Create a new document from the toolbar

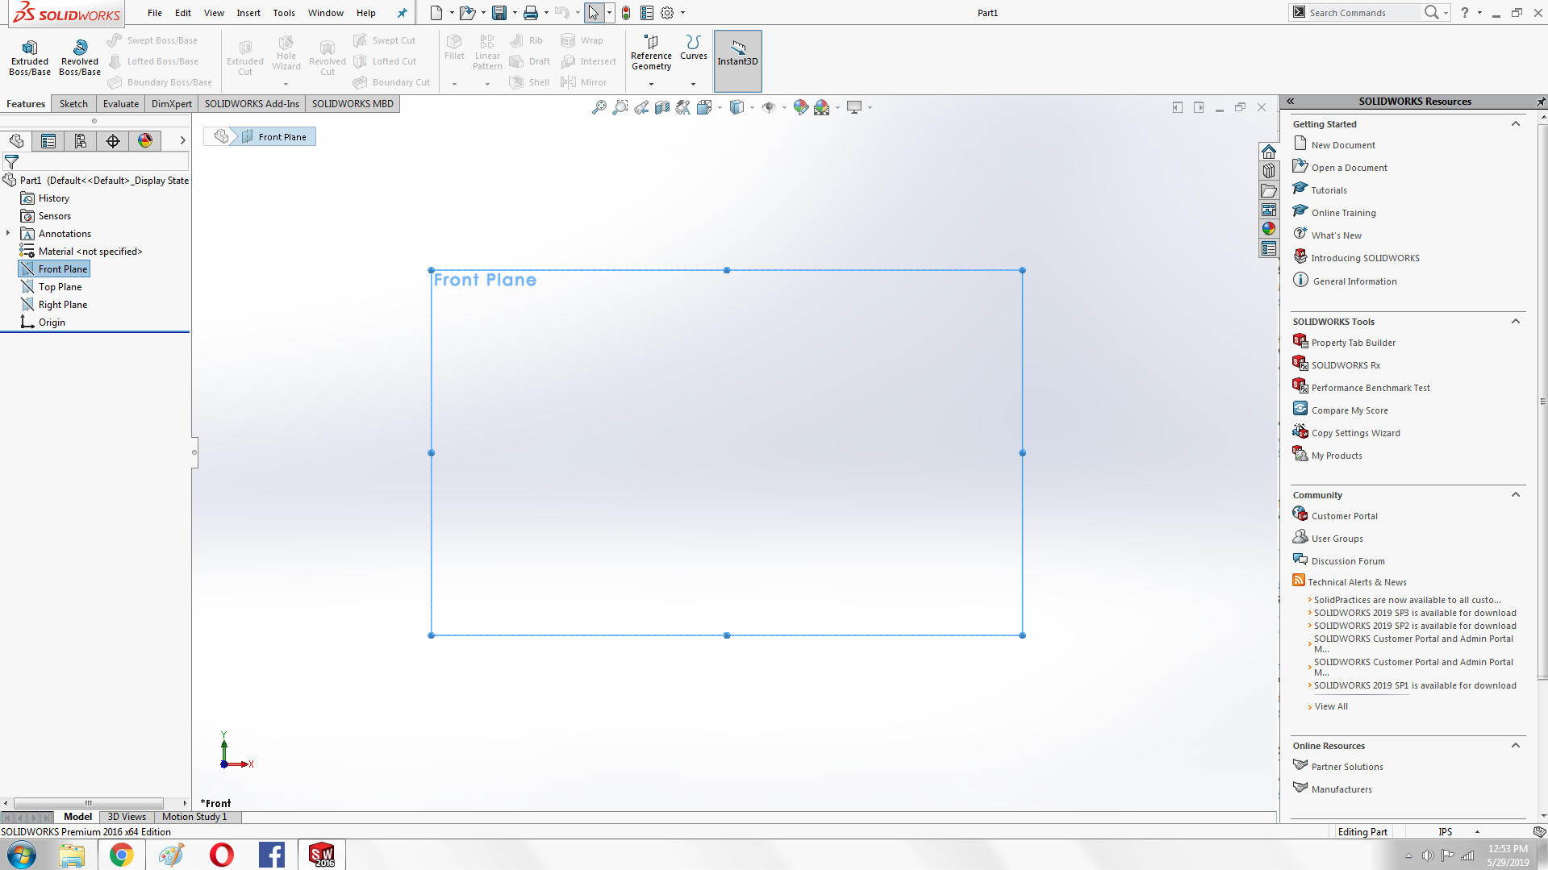click(436, 13)
